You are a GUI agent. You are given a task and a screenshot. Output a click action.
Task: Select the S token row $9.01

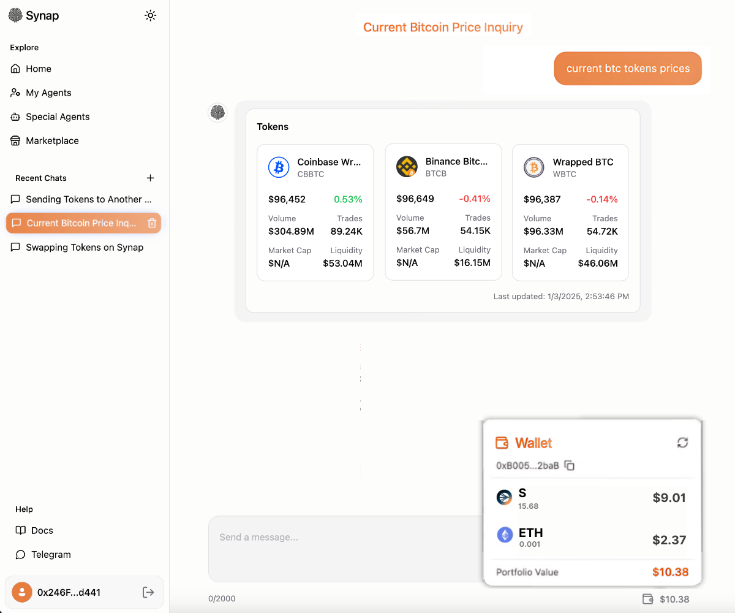[591, 498]
